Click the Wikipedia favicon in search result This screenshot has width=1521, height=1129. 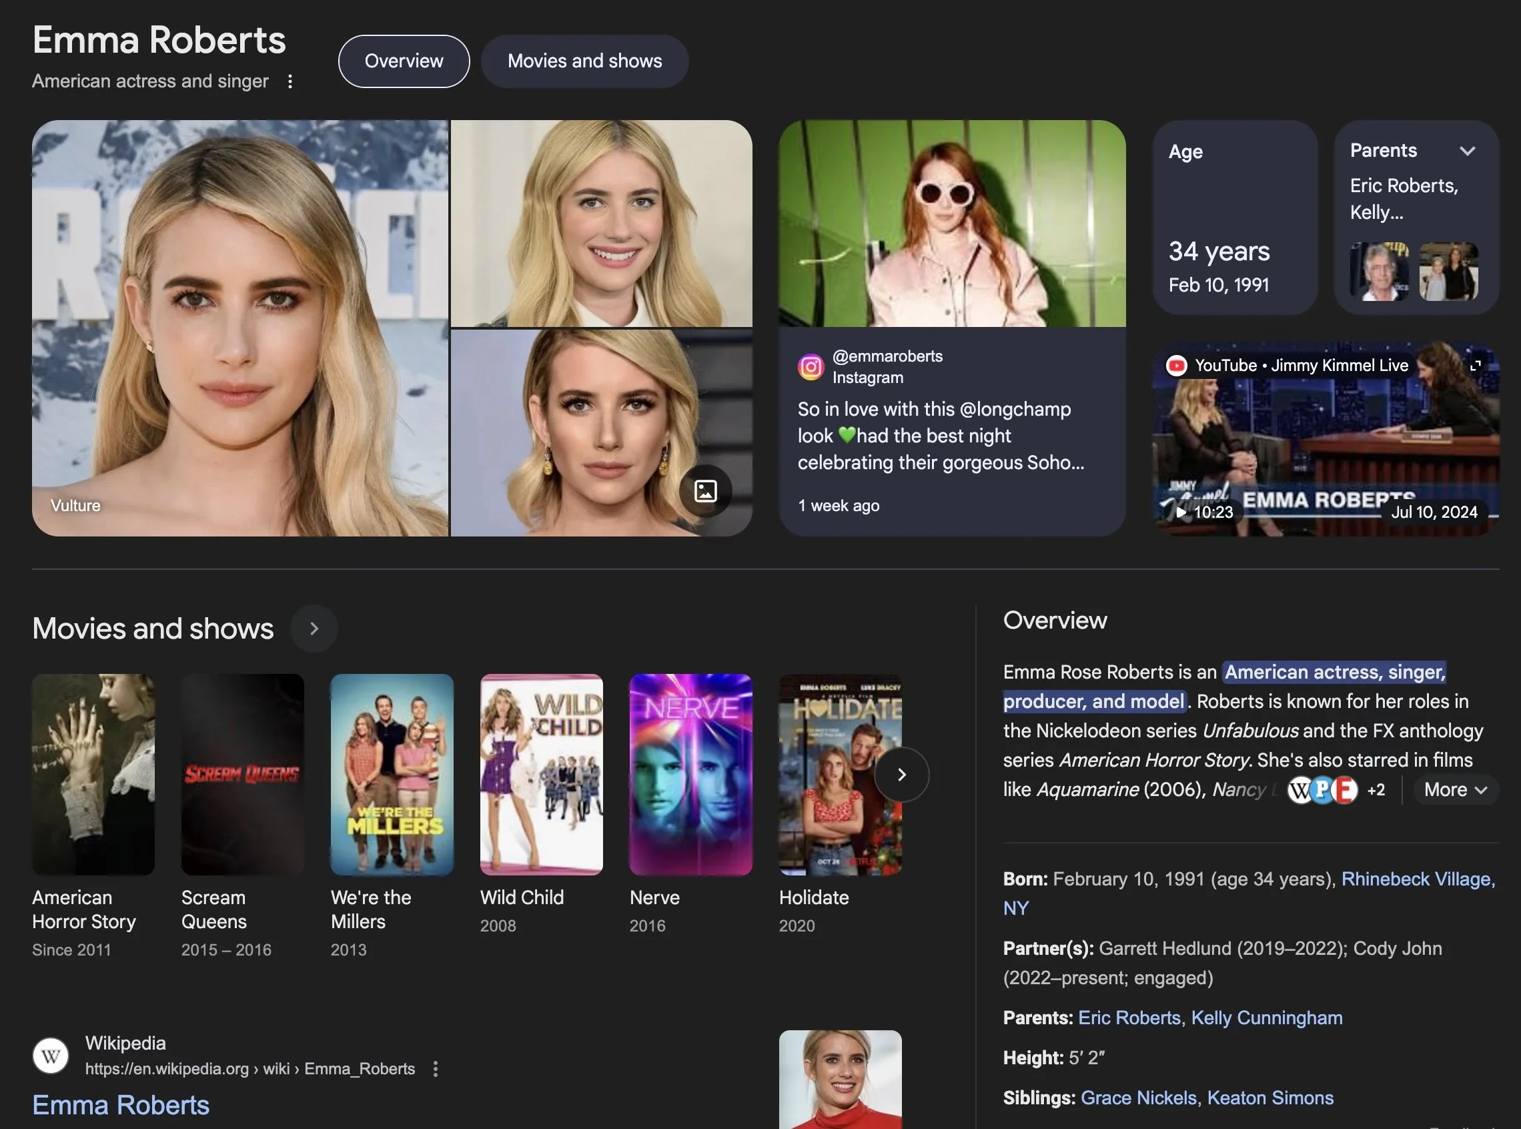pos(51,1055)
